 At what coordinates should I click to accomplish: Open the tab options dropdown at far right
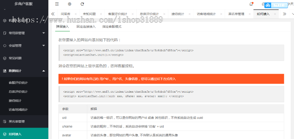(x=292, y=14)
